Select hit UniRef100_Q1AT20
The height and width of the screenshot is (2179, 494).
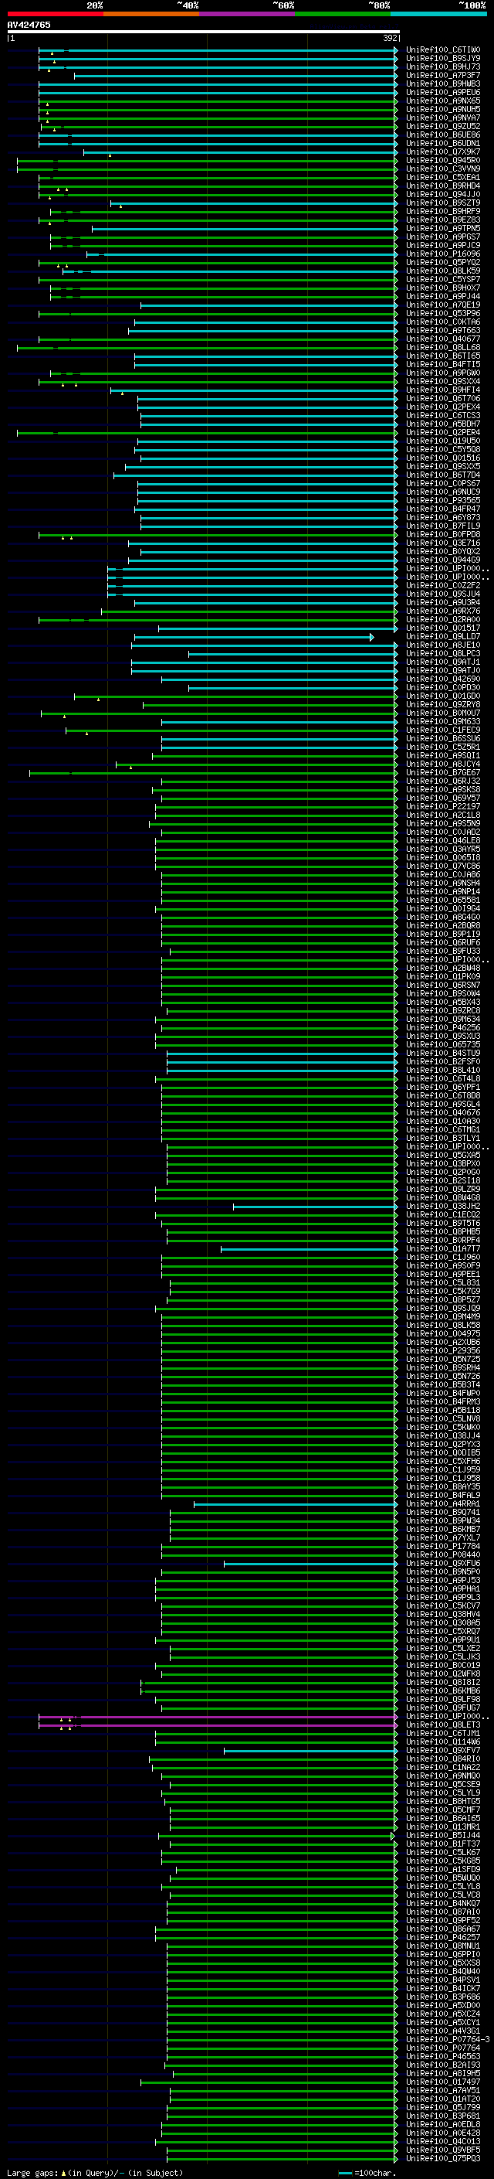(x=443, y=2099)
